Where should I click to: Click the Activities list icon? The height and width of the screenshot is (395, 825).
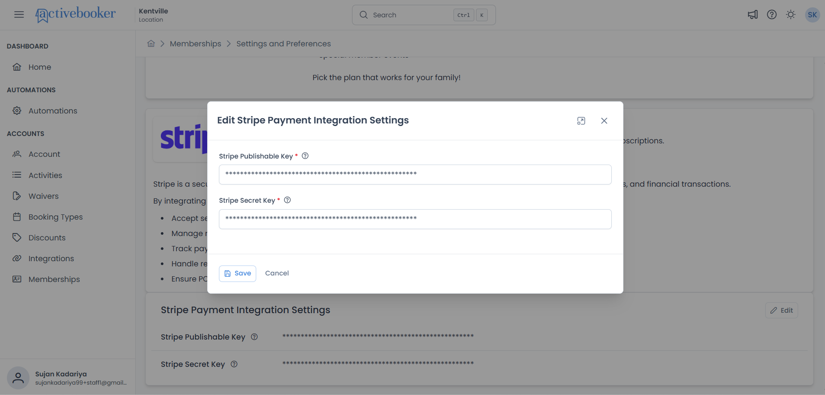click(x=17, y=175)
